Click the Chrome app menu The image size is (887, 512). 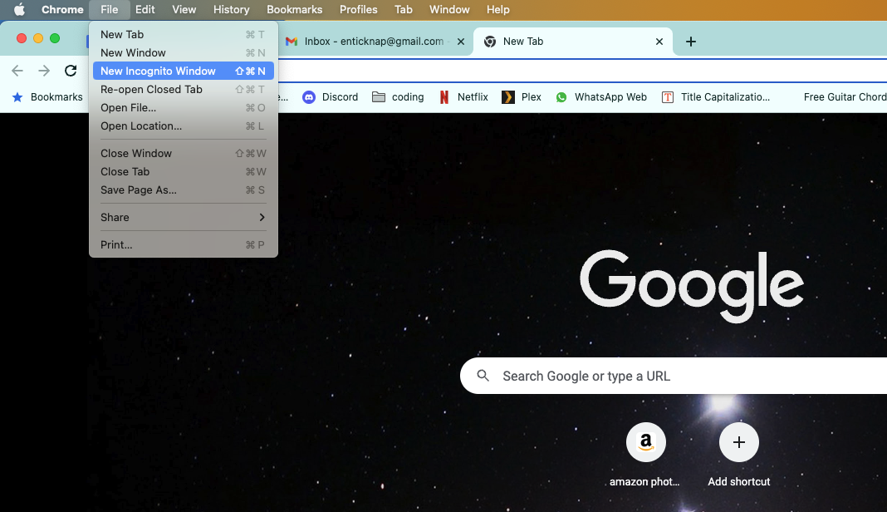62,10
